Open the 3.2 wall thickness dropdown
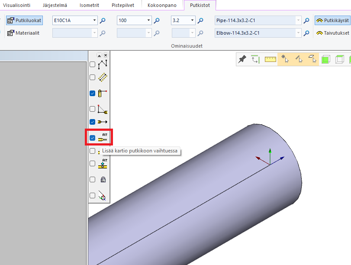 tap(192, 20)
